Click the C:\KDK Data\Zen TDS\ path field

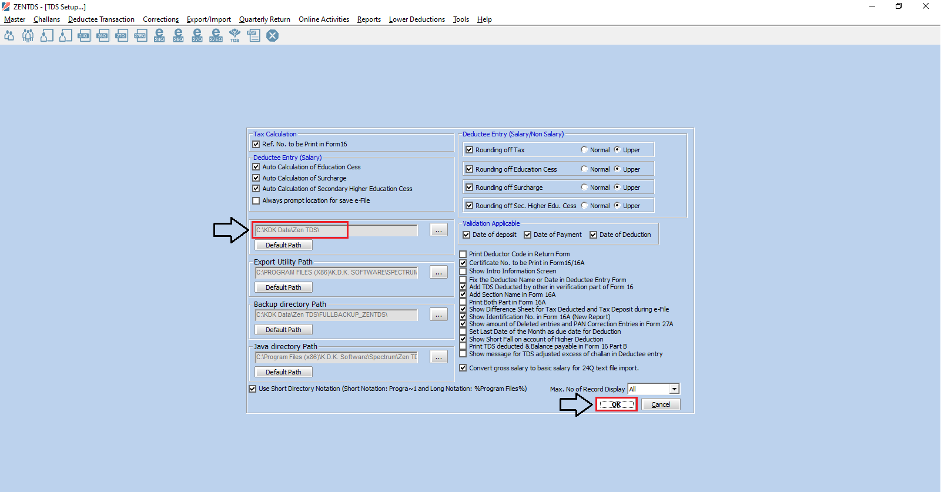336,230
